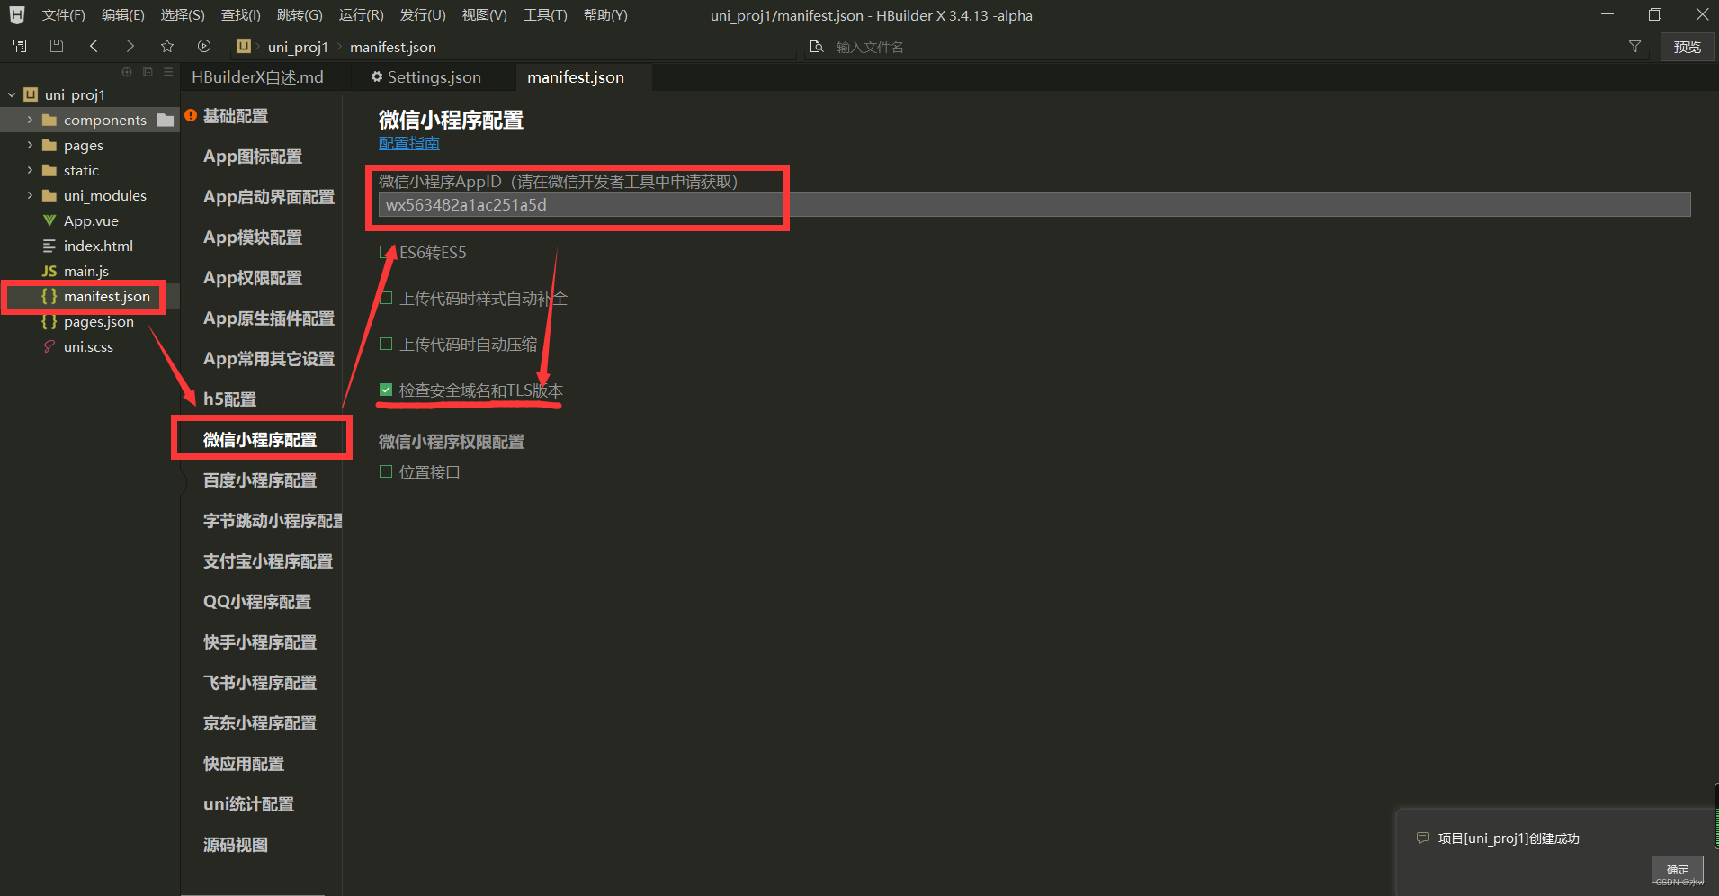
Task: Click the Settings.json gear icon
Action: 377,77
